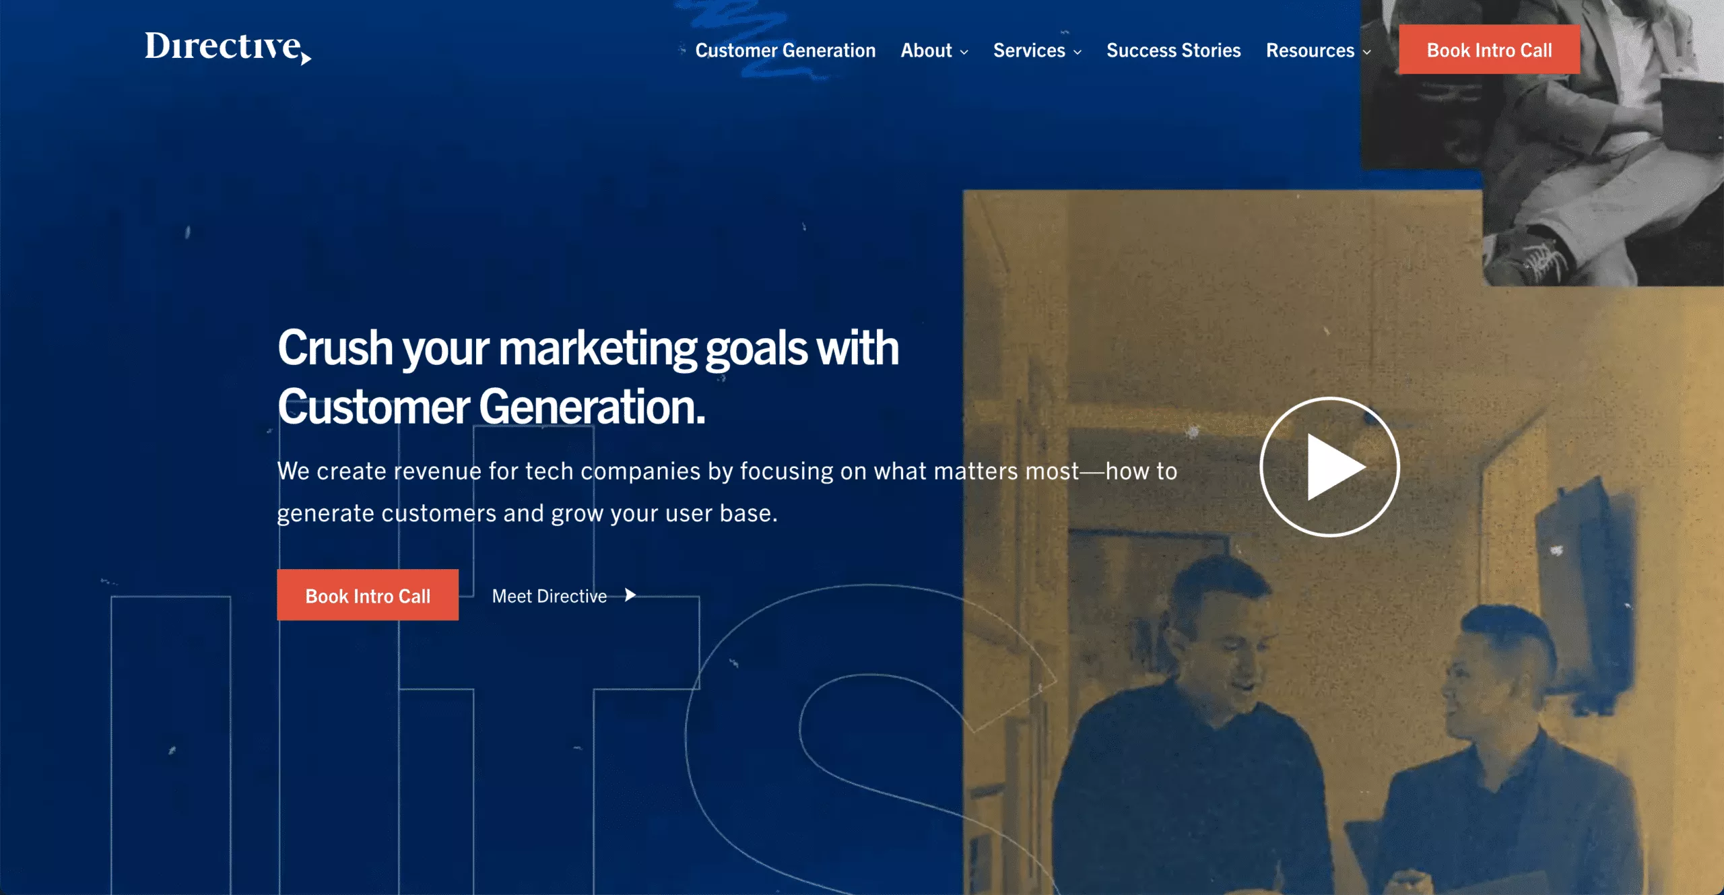Viewport: 1724px width, 895px height.
Task: Click the Customer Generation. heading line
Action: pyautogui.click(x=492, y=407)
